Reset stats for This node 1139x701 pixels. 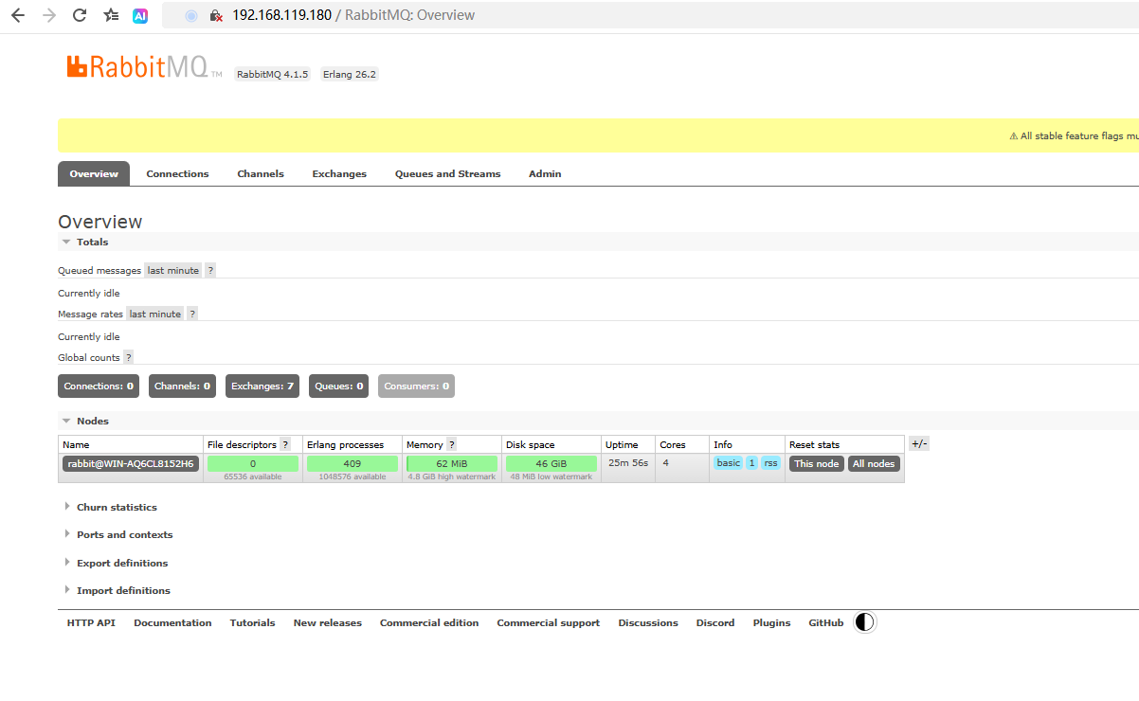coord(817,464)
